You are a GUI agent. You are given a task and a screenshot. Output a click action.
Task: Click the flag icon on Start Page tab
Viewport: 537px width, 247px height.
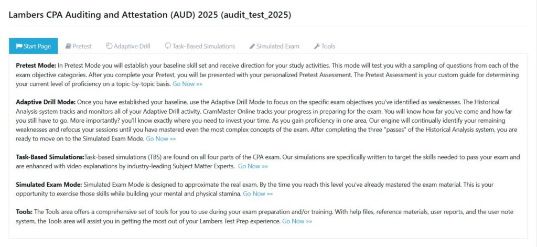19,46
